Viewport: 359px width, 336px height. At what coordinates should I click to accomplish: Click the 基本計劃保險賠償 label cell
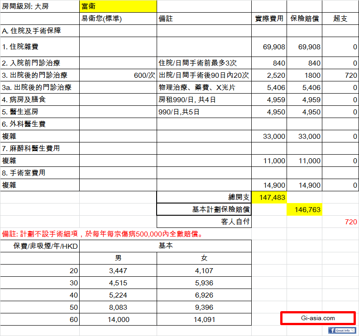[204, 209]
